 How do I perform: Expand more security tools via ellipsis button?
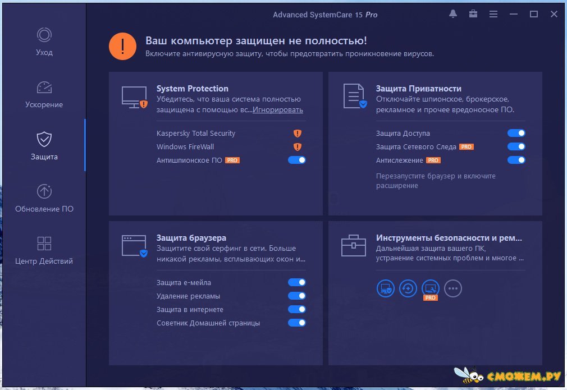coord(453,289)
